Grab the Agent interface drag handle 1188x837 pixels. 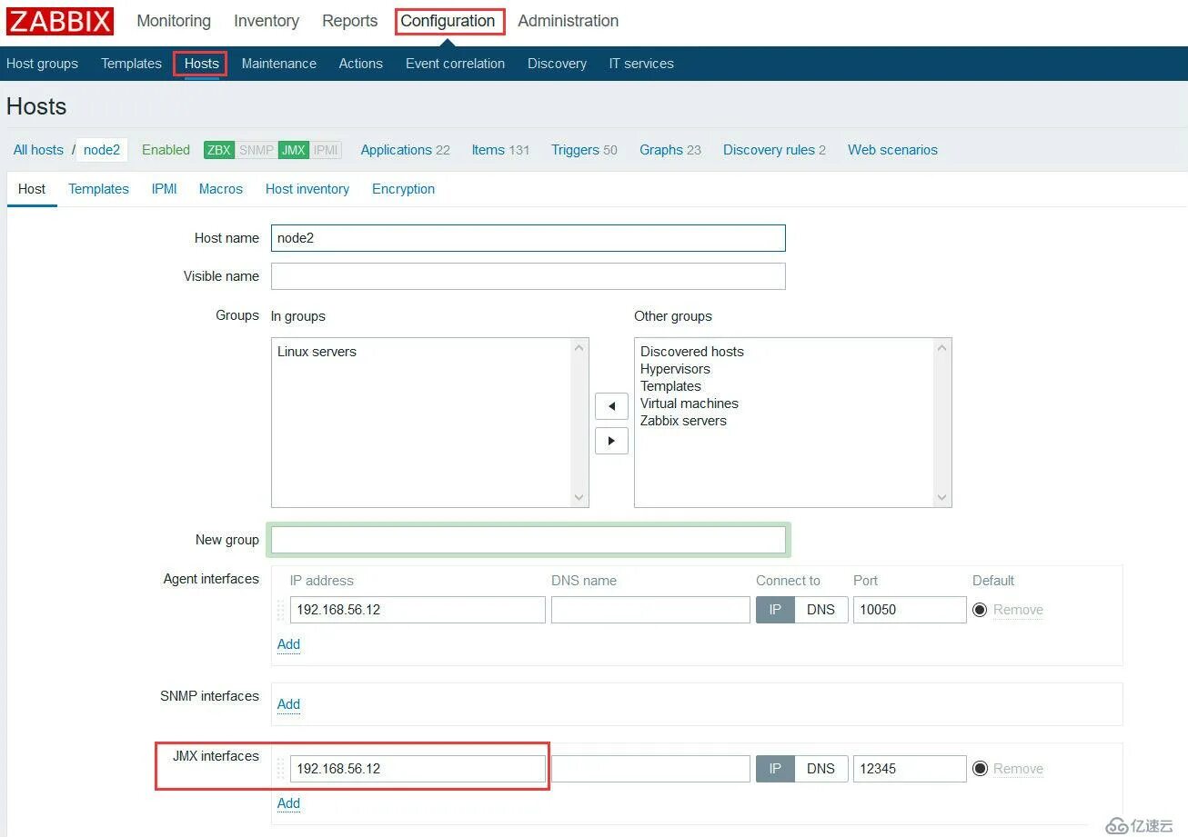point(281,610)
